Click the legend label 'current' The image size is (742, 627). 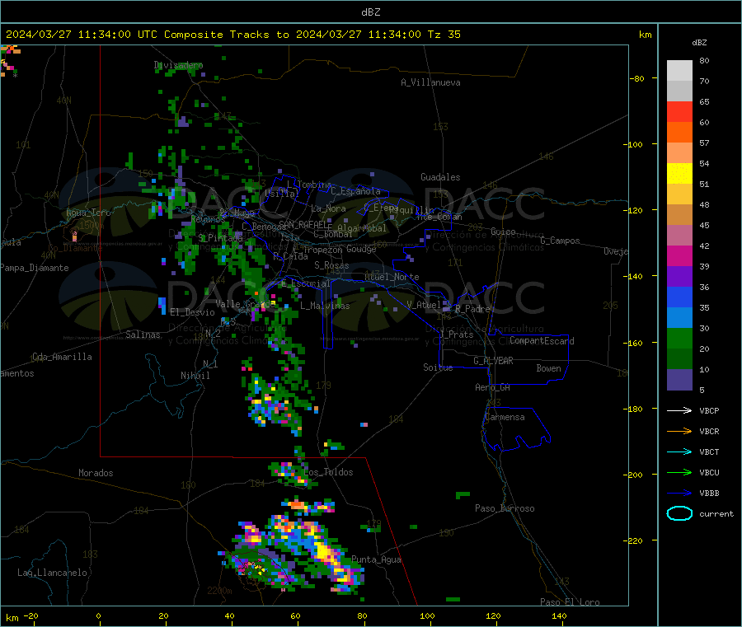716,514
